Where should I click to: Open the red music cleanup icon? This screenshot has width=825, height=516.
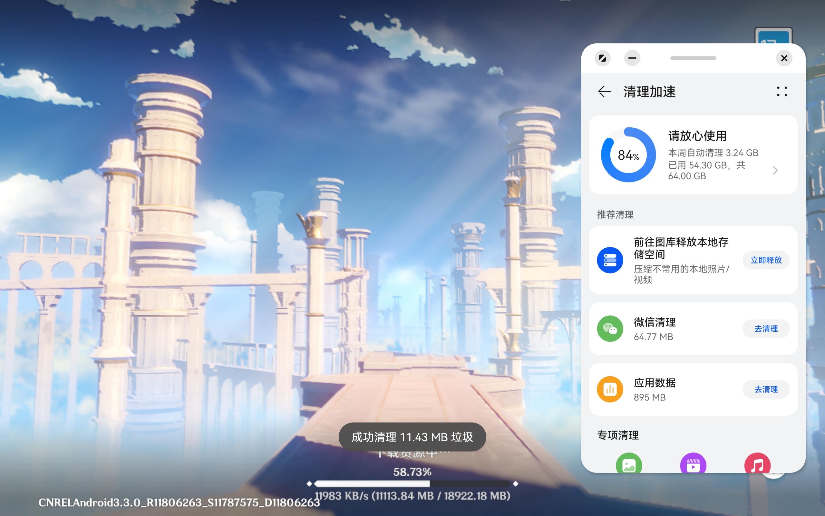pyautogui.click(x=757, y=463)
